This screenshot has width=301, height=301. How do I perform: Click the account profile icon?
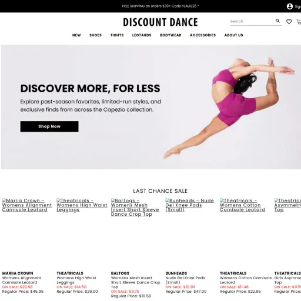[x=290, y=6]
